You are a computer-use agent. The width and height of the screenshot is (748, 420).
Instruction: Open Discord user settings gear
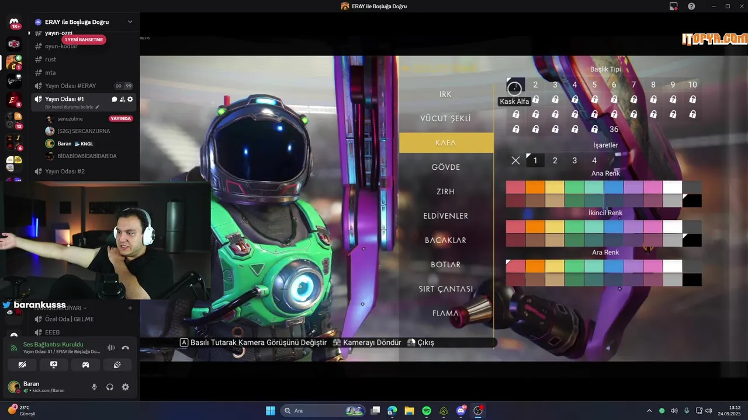125,387
